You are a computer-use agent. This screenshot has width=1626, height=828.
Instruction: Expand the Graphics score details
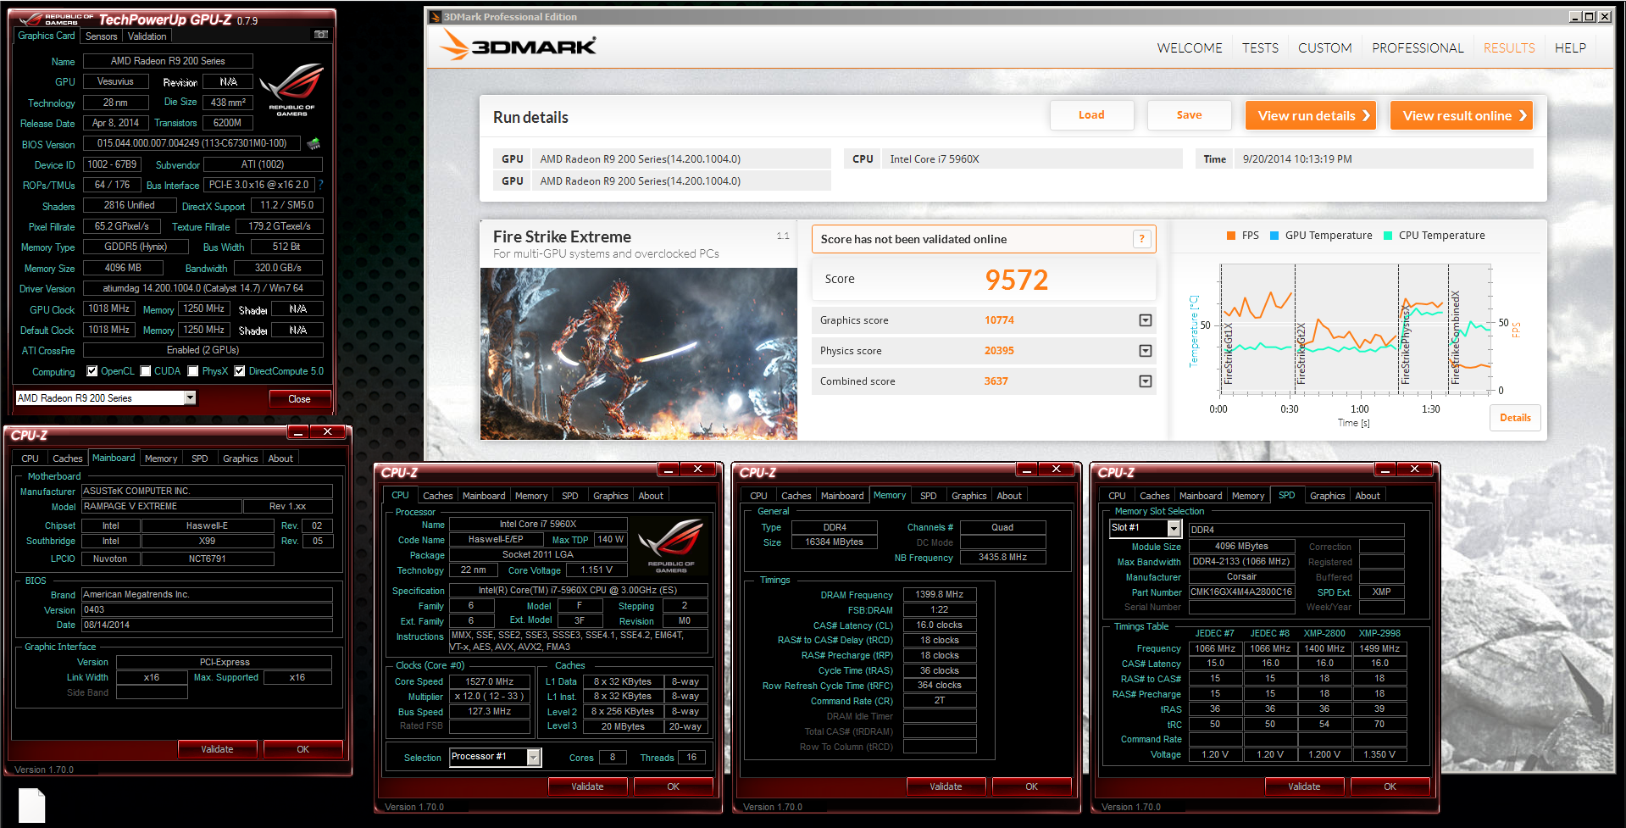(1146, 320)
